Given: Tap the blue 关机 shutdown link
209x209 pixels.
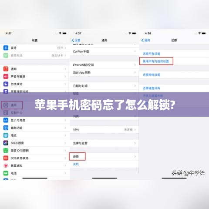Looking at the screenshot, I should click(x=76, y=164).
